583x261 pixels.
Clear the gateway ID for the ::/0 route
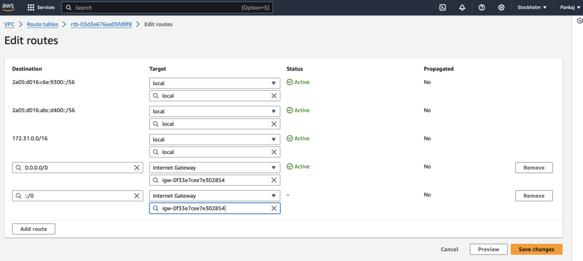[x=274, y=208]
